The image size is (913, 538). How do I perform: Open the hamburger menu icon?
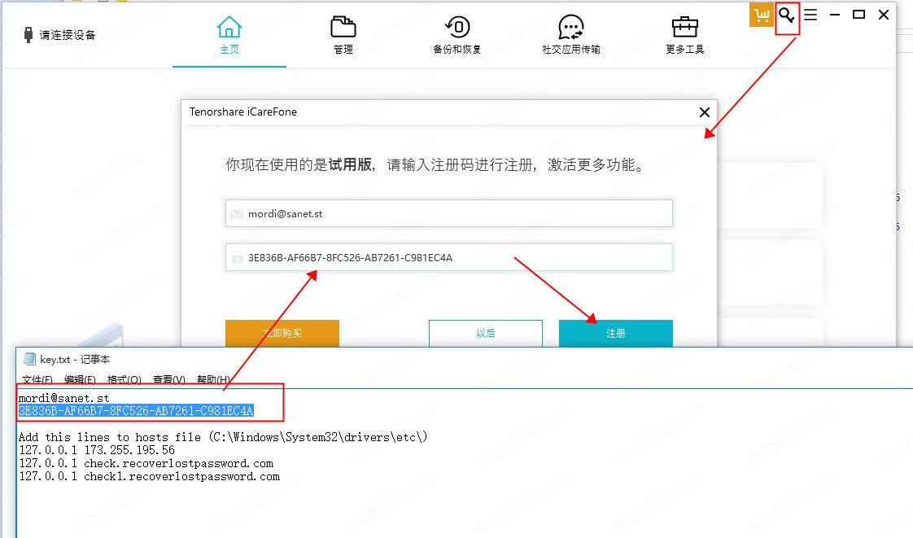click(810, 15)
